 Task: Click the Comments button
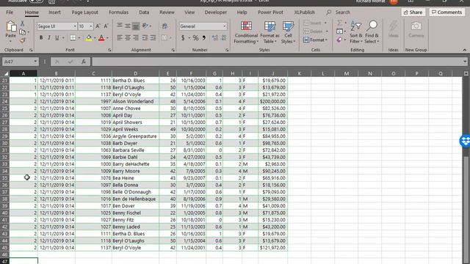coord(447,12)
